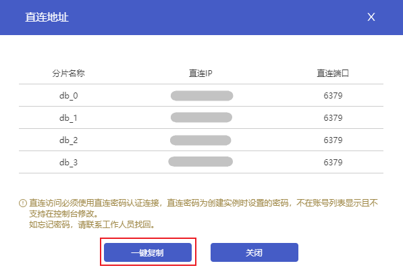Click port 6379 in the db_0 row
The image size is (403, 274).
333,96
